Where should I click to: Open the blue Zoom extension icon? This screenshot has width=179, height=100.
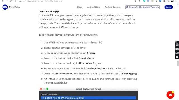point(160,1)
